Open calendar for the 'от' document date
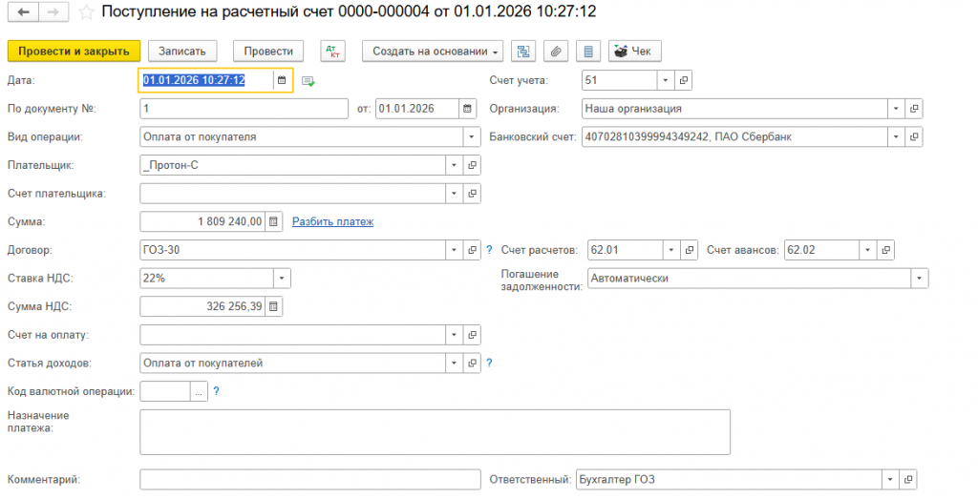Image resolution: width=978 pixels, height=499 pixels. click(x=467, y=109)
